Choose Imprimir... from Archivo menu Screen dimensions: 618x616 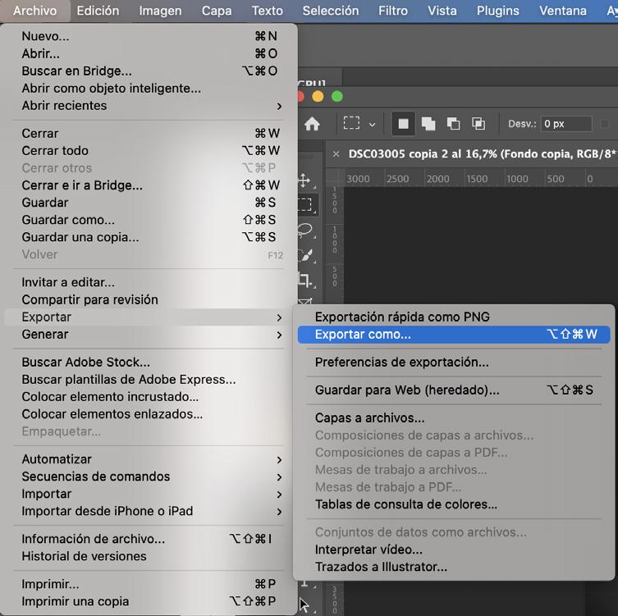tap(149, 584)
